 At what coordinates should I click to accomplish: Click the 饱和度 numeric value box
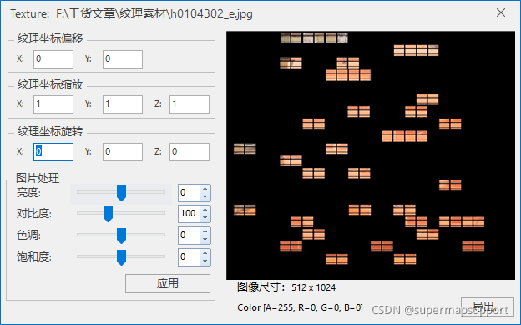coord(189,257)
